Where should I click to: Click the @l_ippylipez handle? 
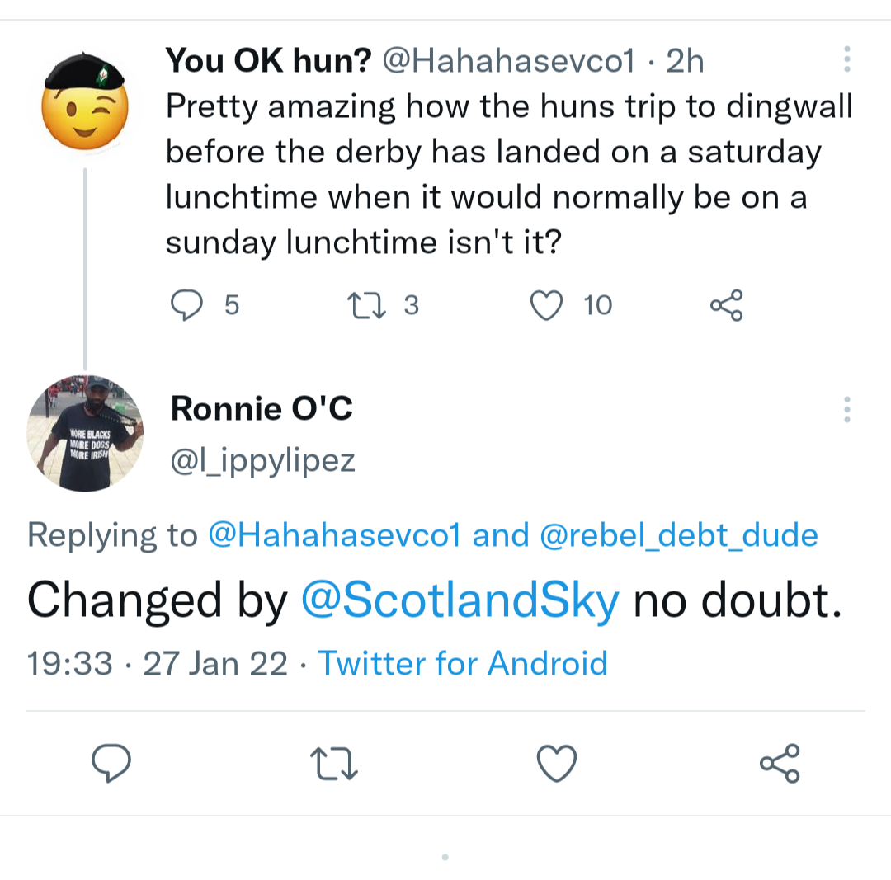coord(262,460)
